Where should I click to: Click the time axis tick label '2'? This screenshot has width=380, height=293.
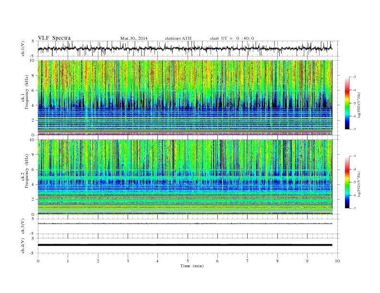pyautogui.click(x=98, y=261)
